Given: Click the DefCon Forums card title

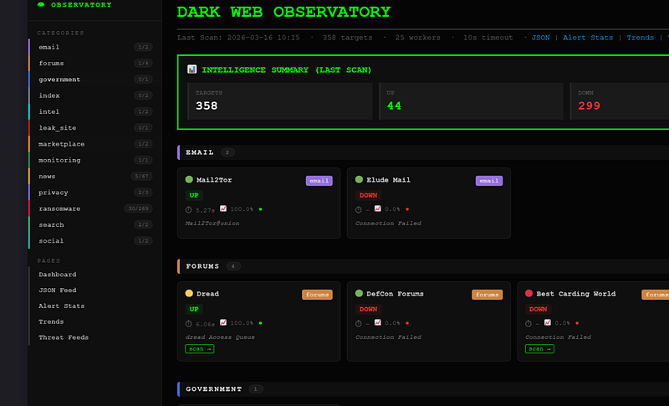Looking at the screenshot, I should pos(395,294).
